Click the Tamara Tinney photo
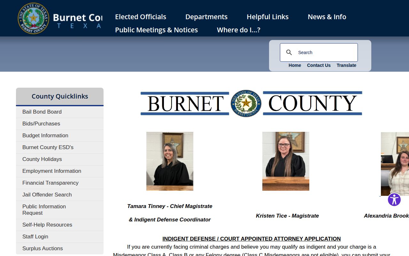 [170, 161]
